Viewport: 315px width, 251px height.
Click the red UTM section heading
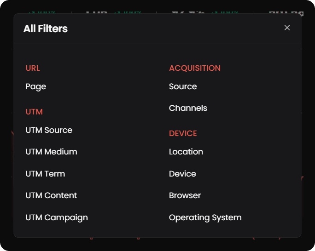(x=34, y=112)
